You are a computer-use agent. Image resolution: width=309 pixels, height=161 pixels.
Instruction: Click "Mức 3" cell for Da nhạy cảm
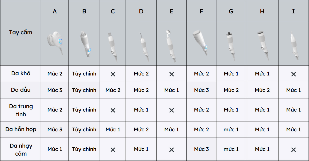click(x=201, y=149)
